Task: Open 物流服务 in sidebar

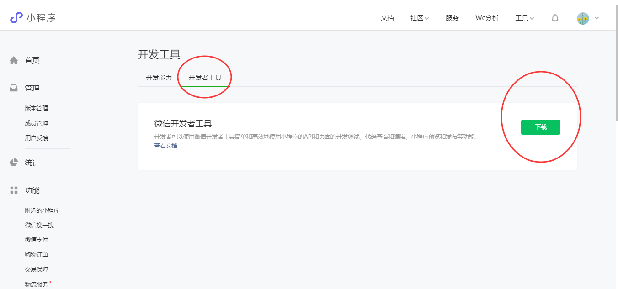Action: 36,284
